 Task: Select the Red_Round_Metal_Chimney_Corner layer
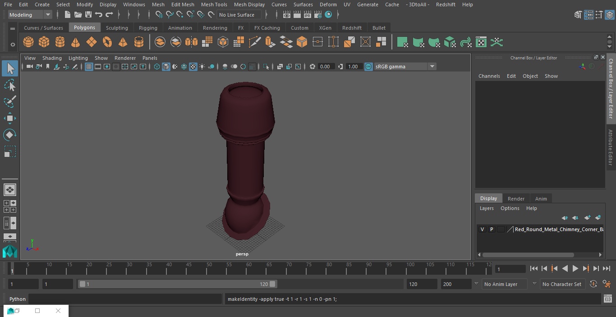tap(559, 229)
